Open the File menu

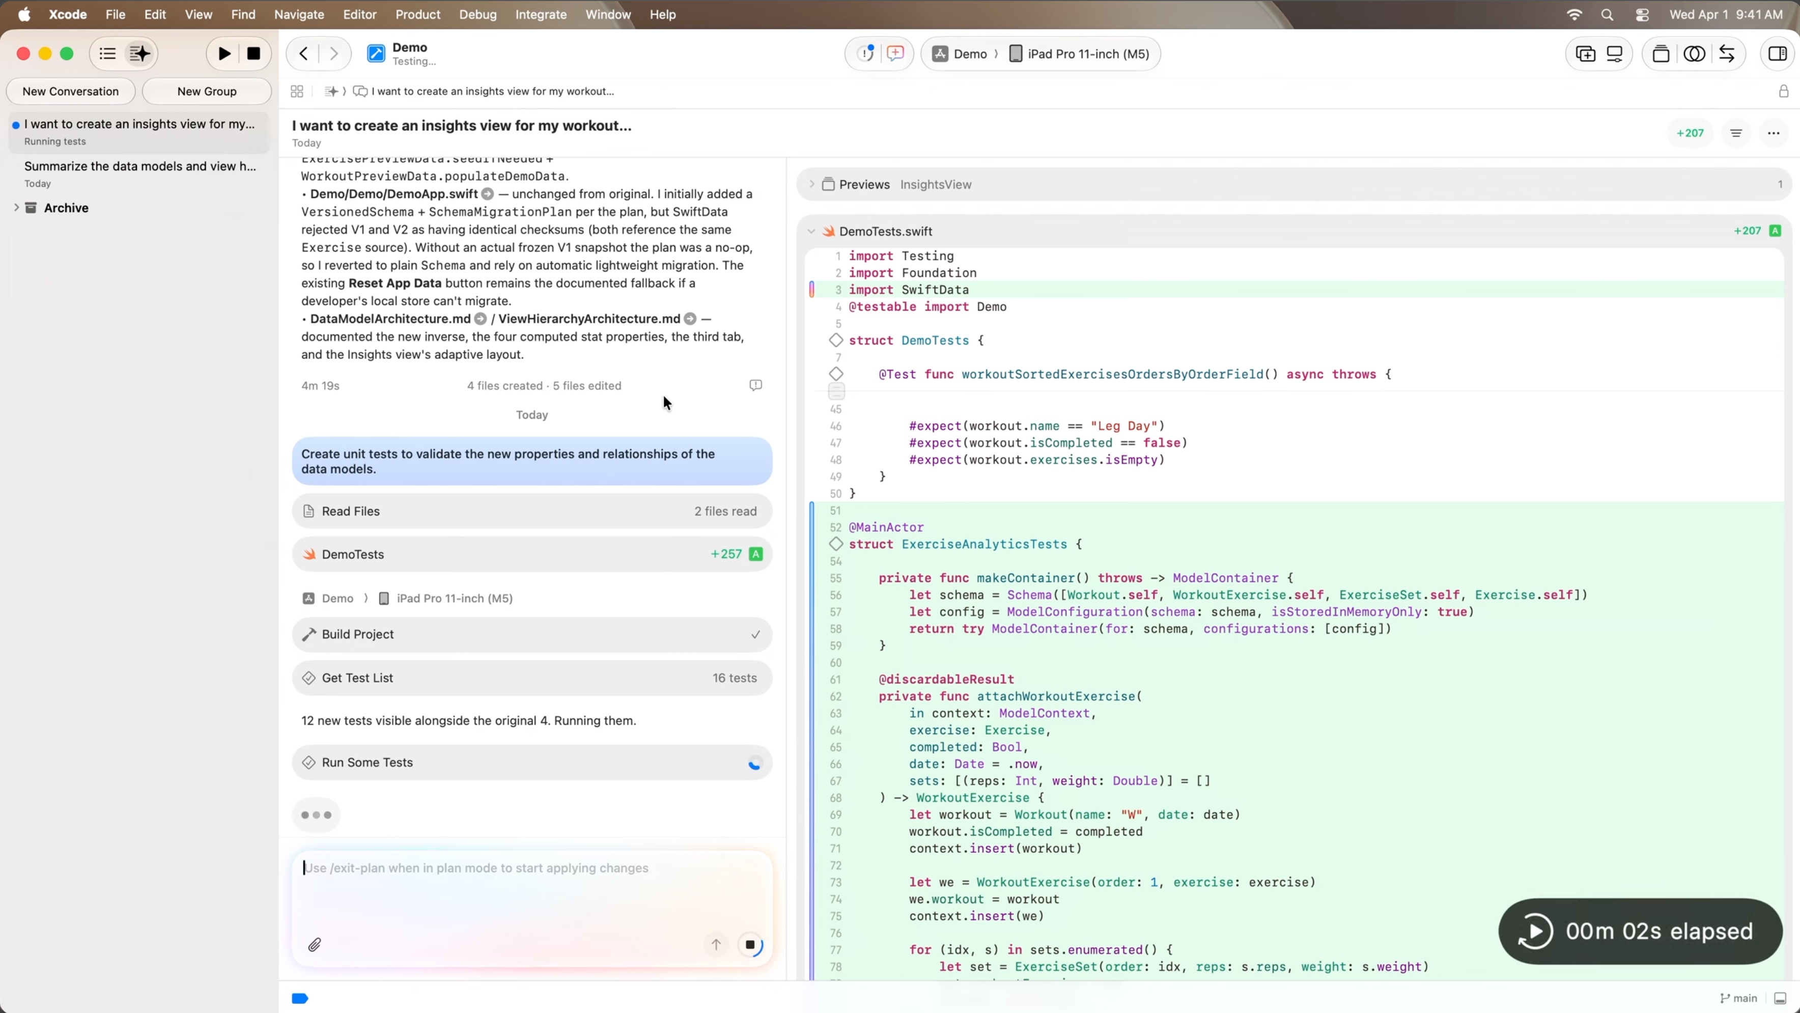[x=115, y=14]
